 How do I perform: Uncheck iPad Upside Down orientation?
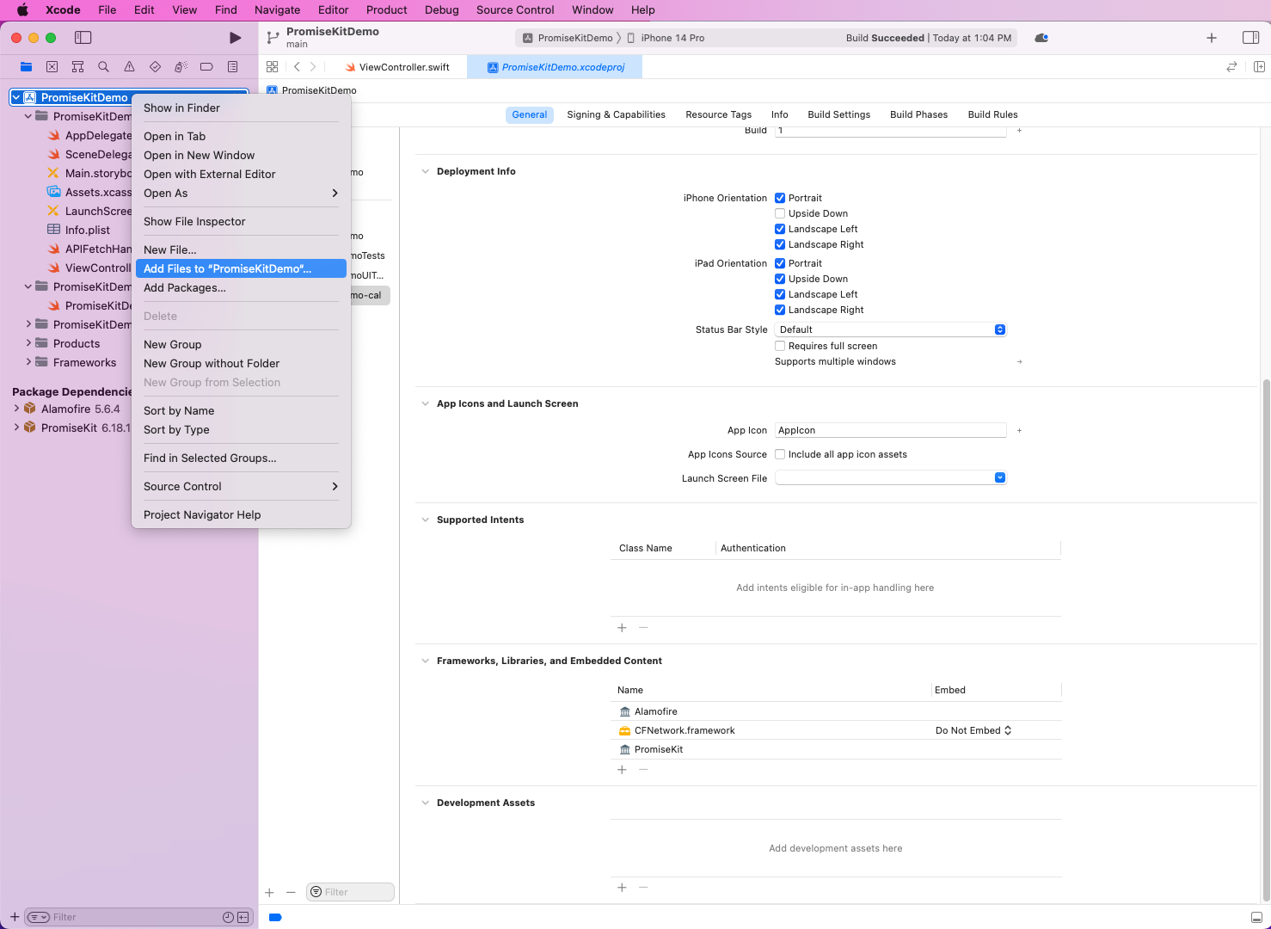[780, 279]
